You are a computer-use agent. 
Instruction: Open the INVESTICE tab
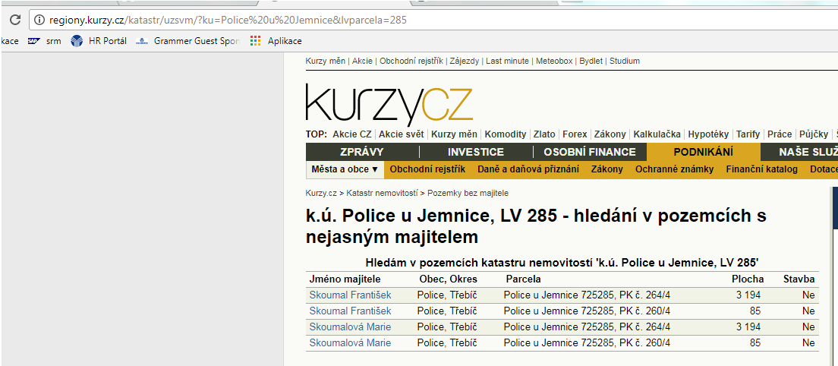pos(475,152)
